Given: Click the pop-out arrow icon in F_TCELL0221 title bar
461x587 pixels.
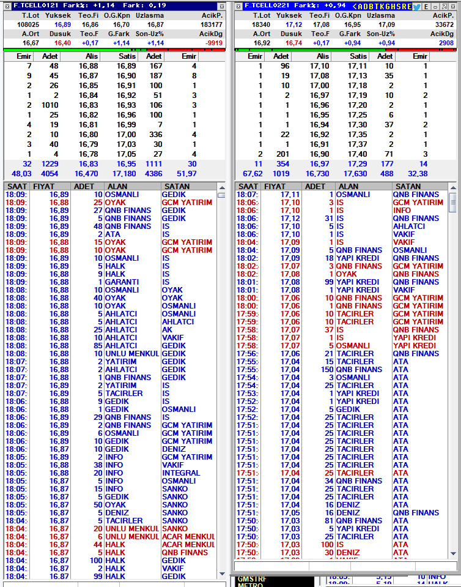Looking at the screenshot, I should click(x=444, y=6).
